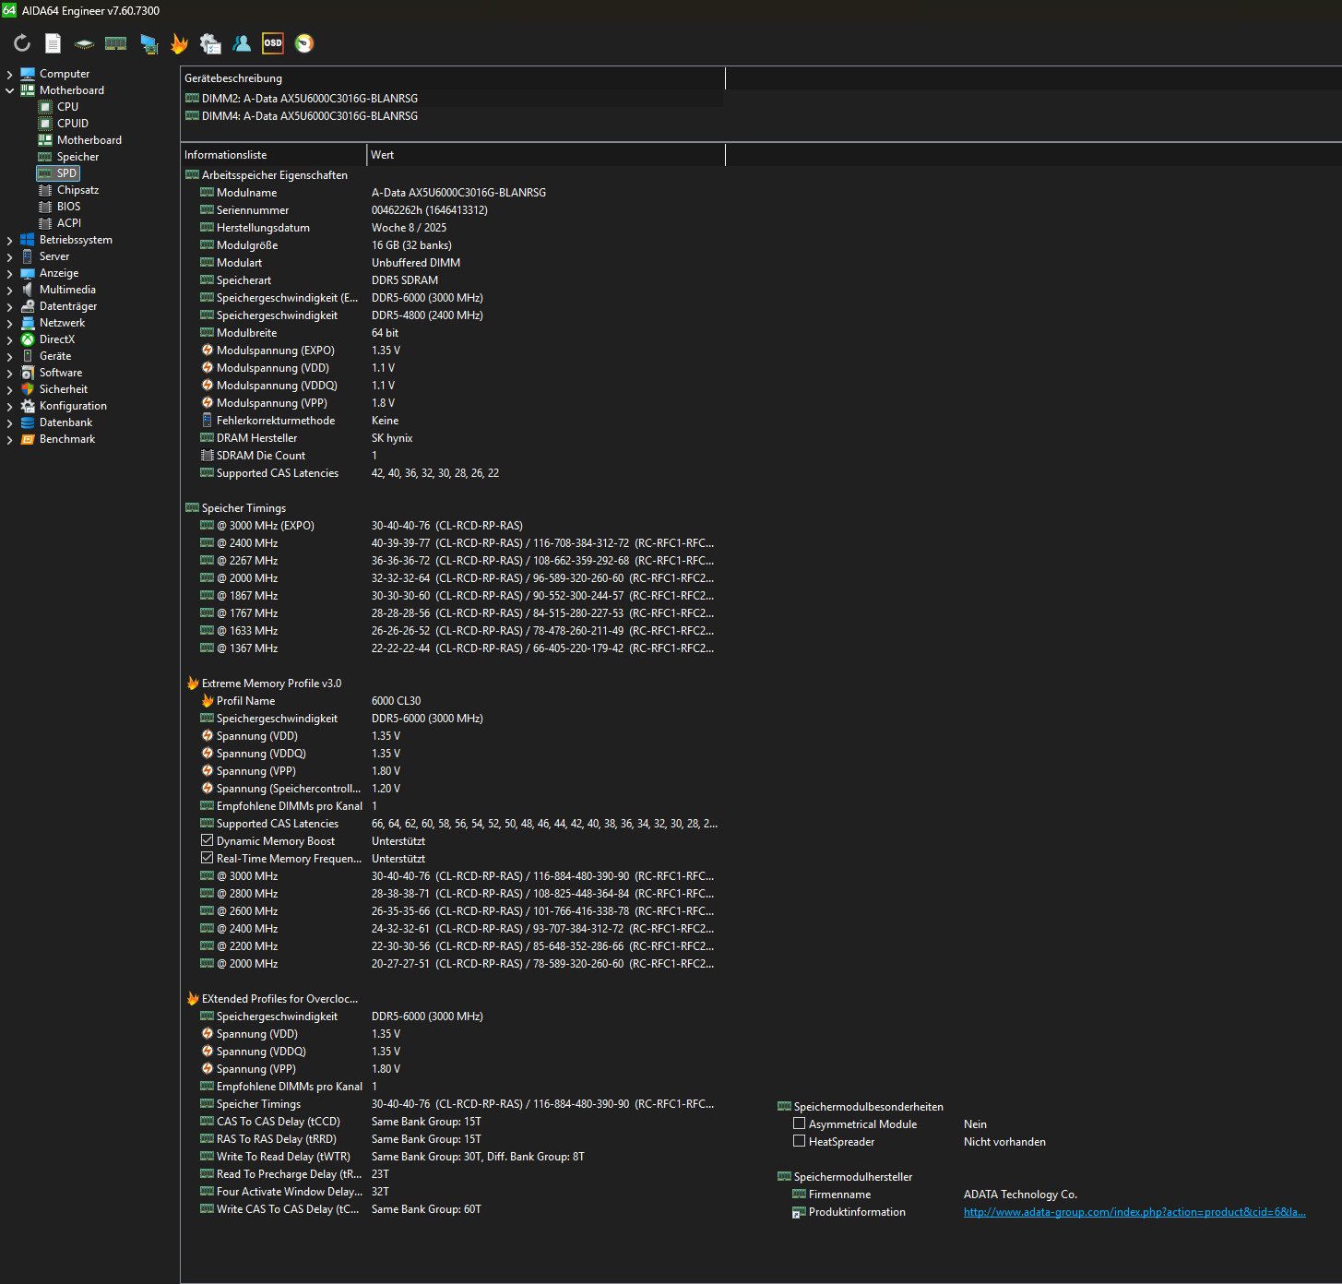Image resolution: width=1342 pixels, height=1284 pixels.
Task: Open Chipsatz in the sidebar
Action: coord(77,190)
